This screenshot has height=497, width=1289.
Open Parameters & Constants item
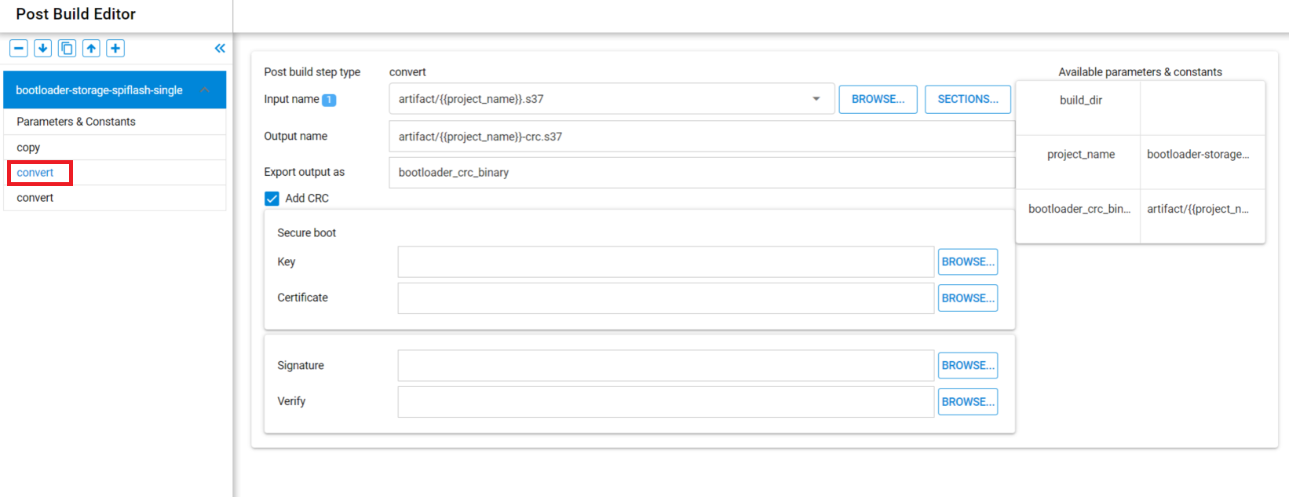pos(115,122)
